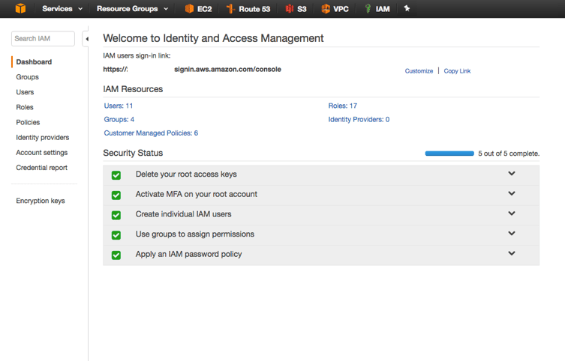Expand Use groups to assign permissions

(512, 234)
